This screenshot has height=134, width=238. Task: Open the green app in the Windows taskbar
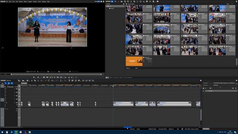coord(16,132)
